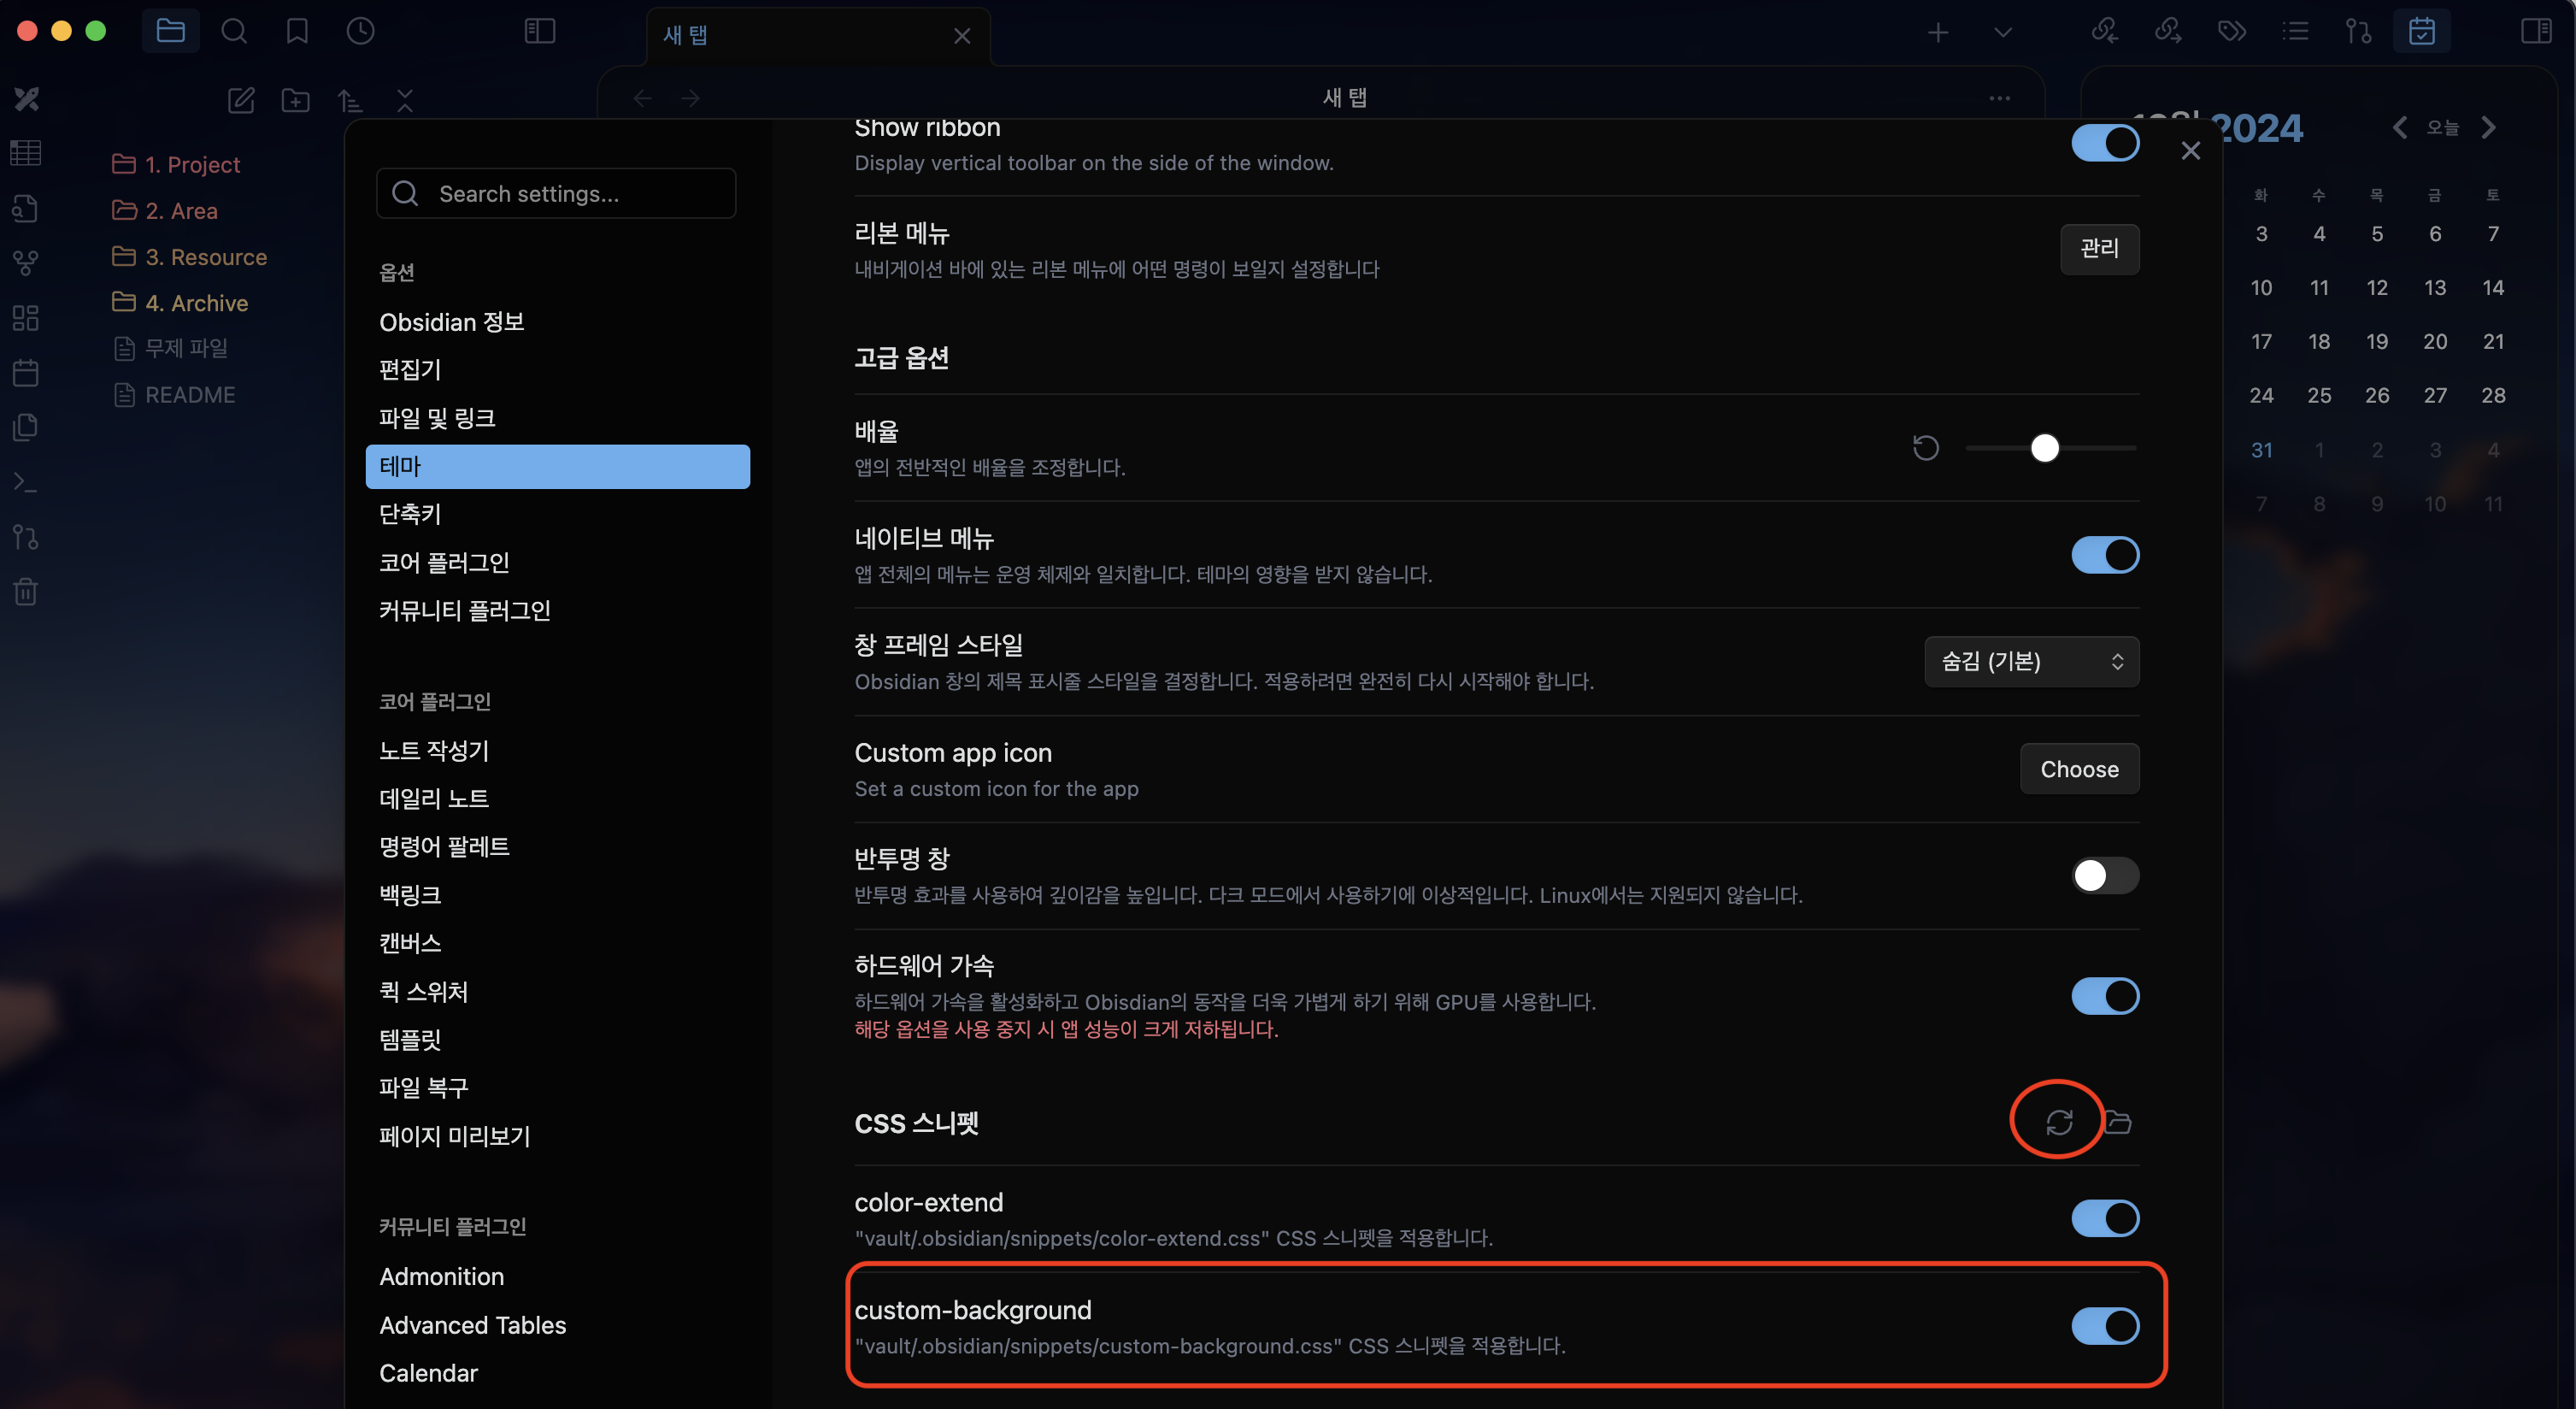
Task: Click the zoom level slider handle
Action: [x=2044, y=447]
